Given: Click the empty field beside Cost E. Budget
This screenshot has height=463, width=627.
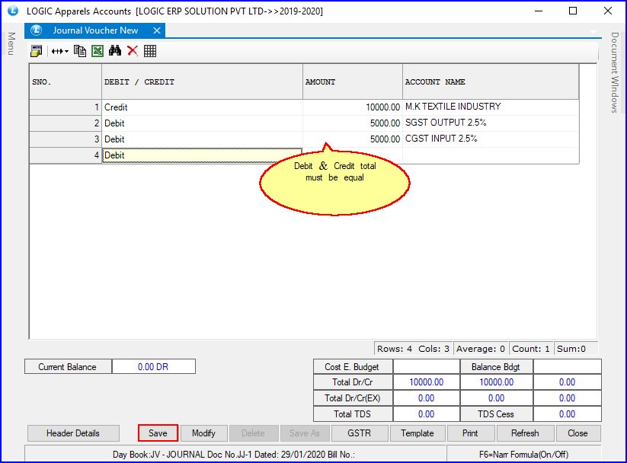Looking at the screenshot, I should 427,366.
